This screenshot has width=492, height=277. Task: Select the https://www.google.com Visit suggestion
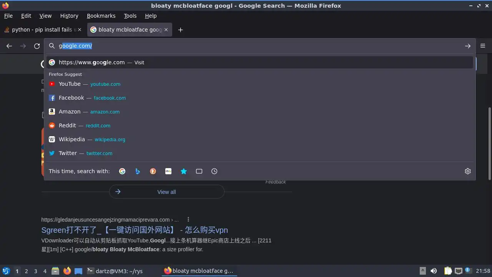pos(260,62)
